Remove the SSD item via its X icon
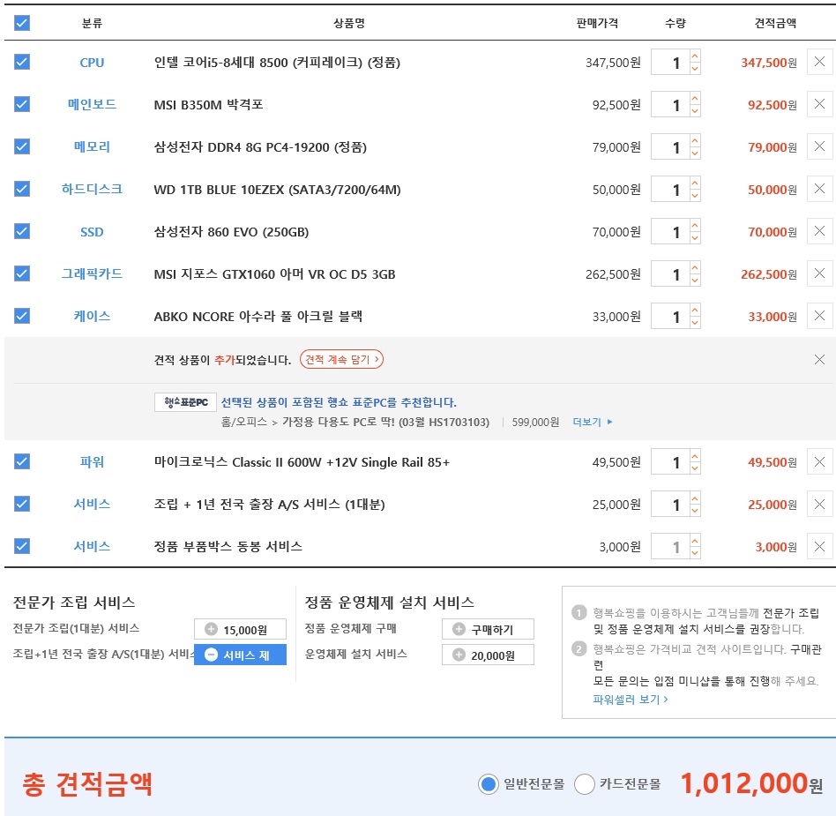 click(819, 231)
